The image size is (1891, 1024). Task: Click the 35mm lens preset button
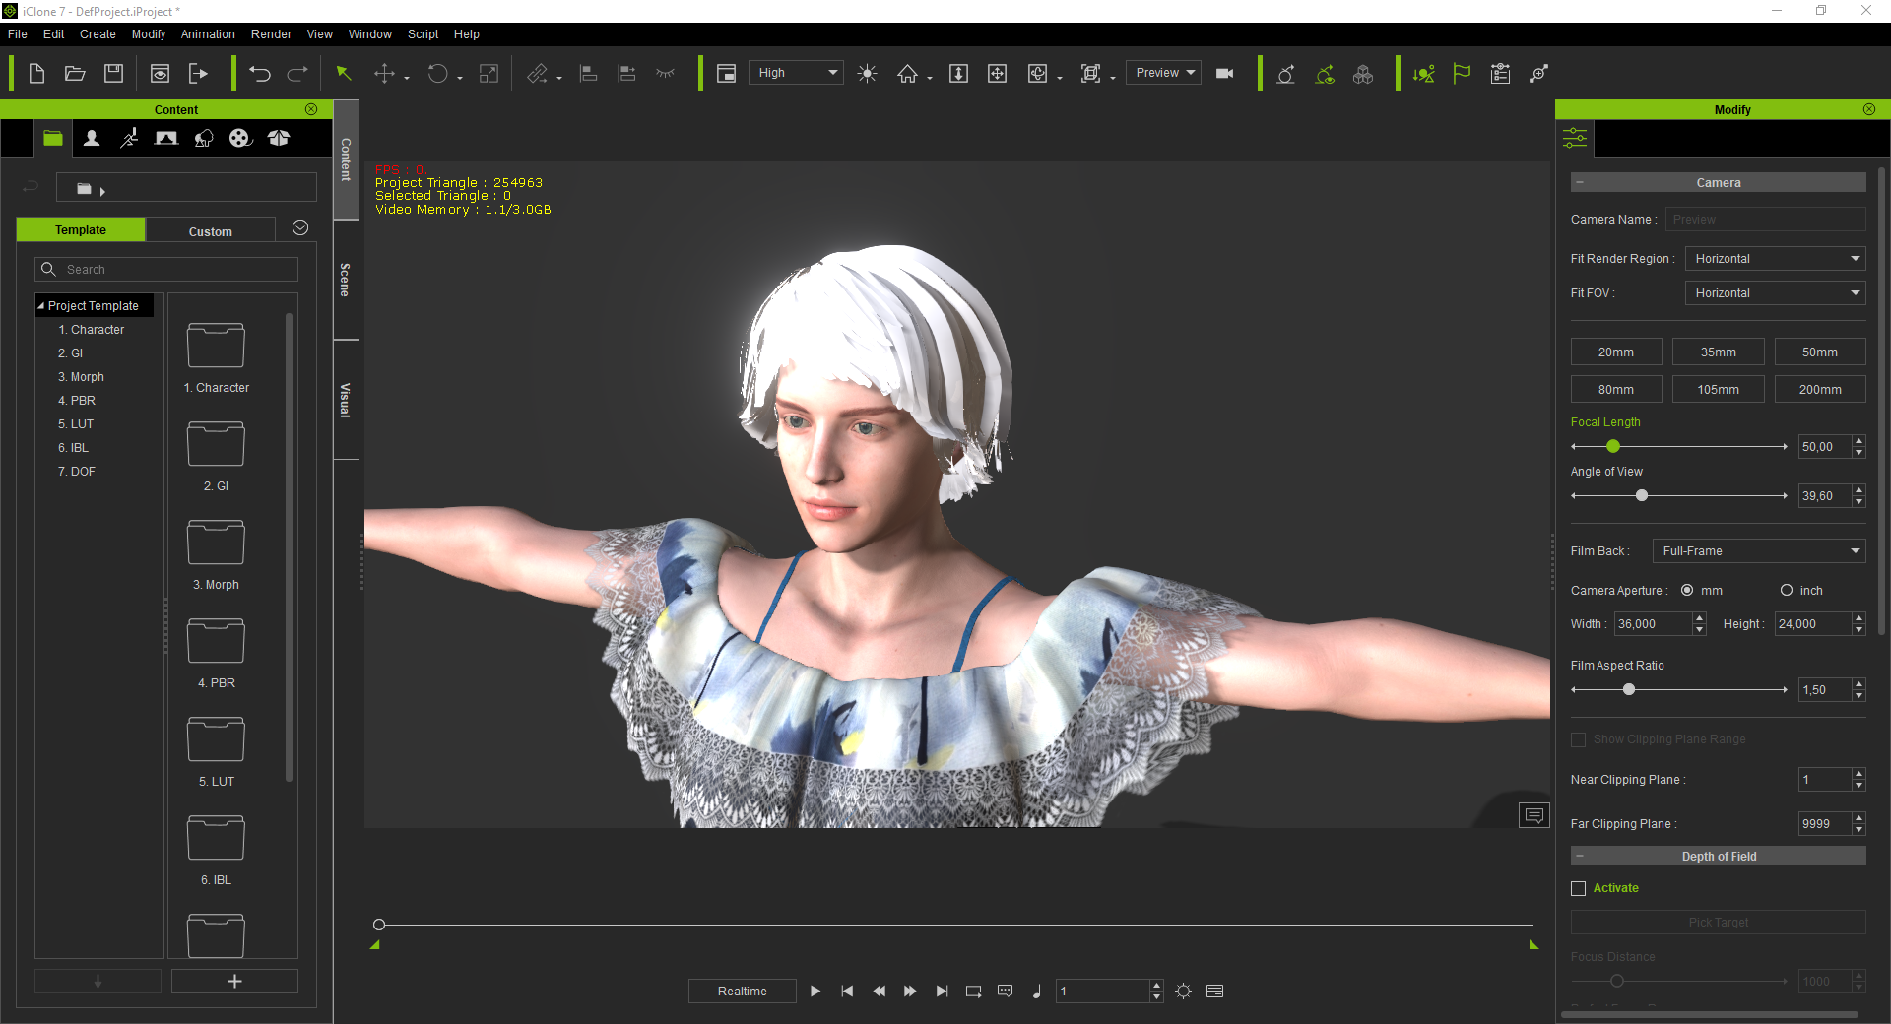(x=1718, y=352)
